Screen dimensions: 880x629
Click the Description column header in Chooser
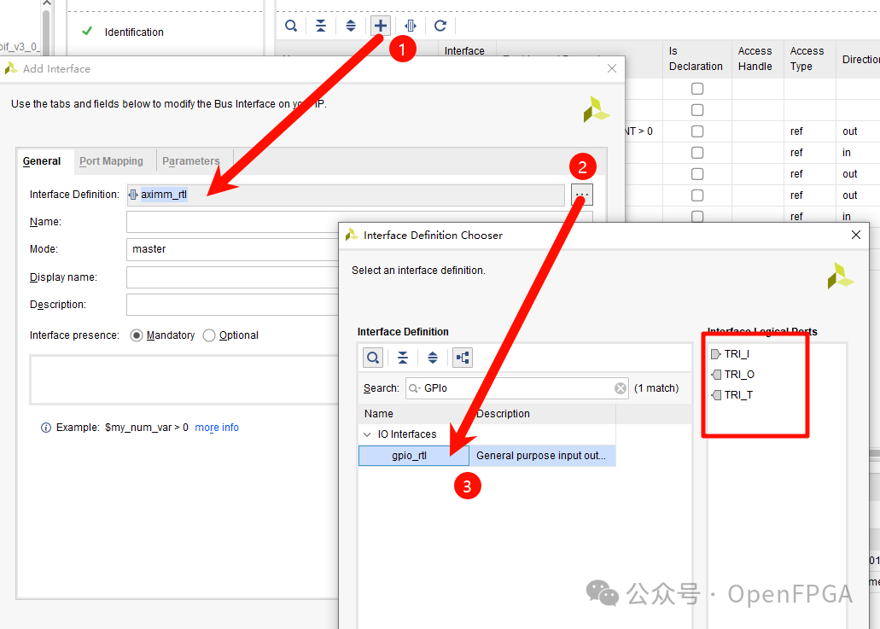click(542, 414)
